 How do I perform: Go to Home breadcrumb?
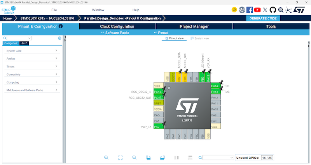coord(7,18)
